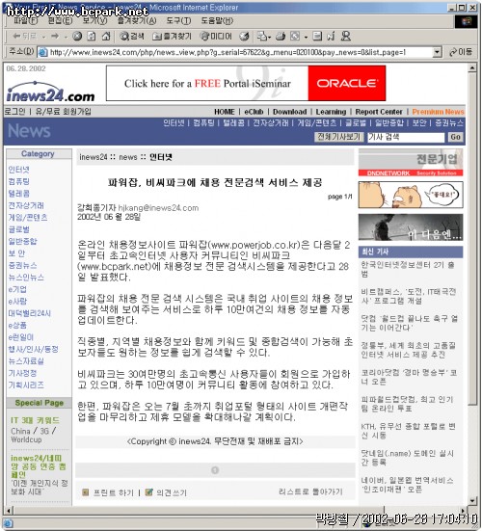482x531 pixels.
Task: Open 뉴스자료실 in the Category sidebar
Action: 26,361
